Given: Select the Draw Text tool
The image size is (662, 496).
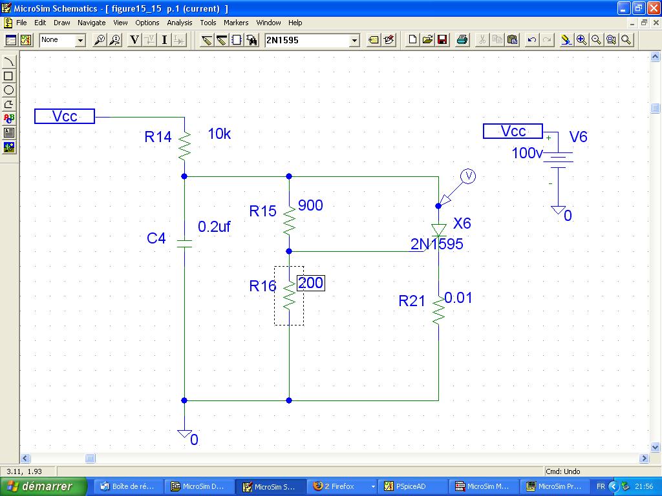Looking at the screenshot, I should 8,119.
